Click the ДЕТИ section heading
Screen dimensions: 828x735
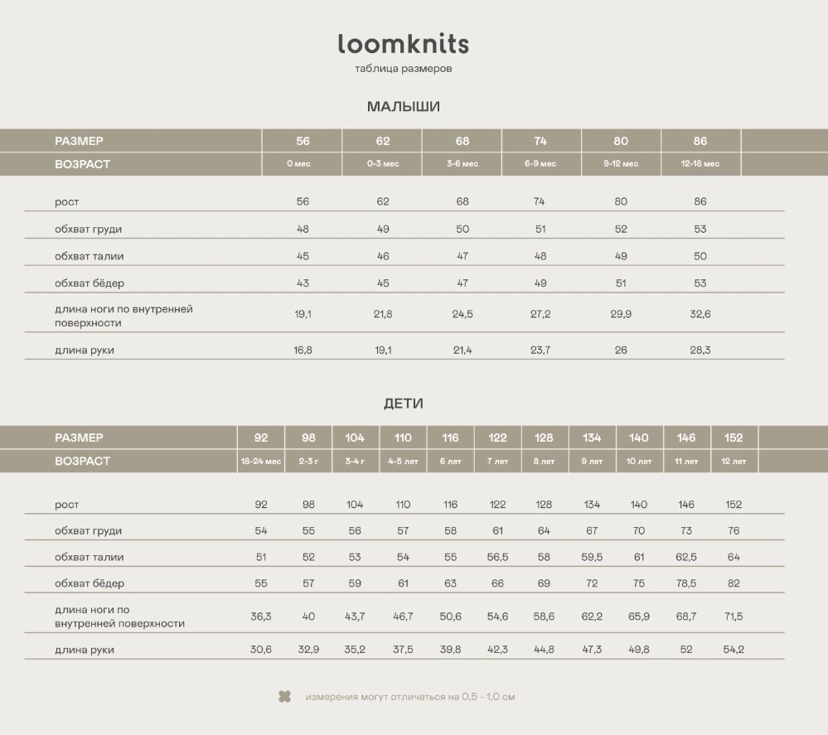coord(404,404)
